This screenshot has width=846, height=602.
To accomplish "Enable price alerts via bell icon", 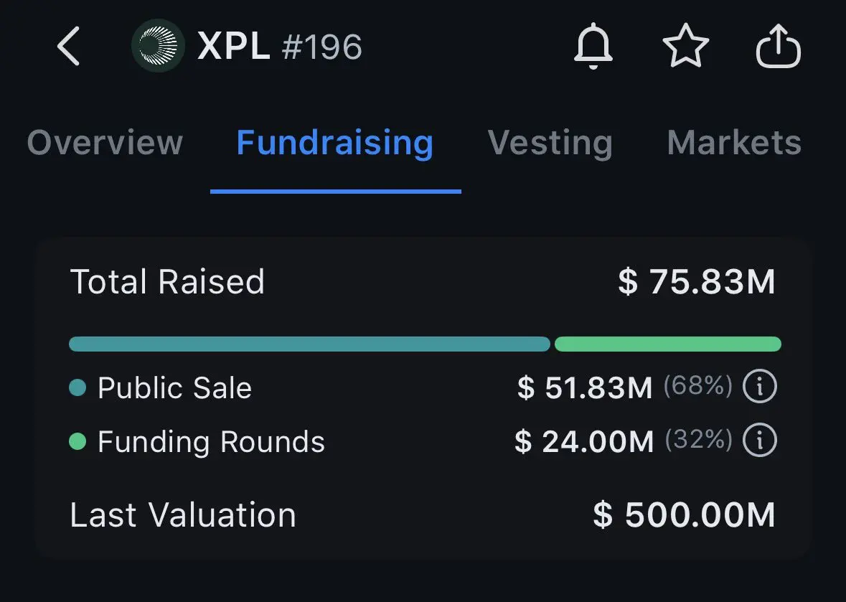I will [593, 47].
